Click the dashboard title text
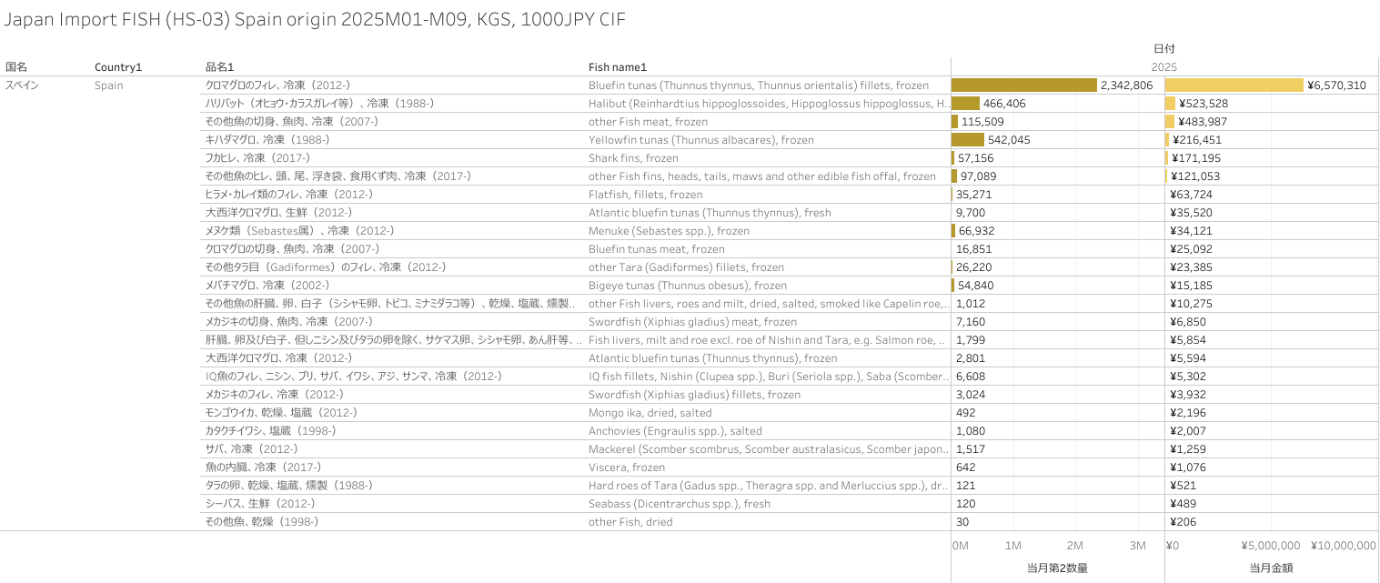 316,20
